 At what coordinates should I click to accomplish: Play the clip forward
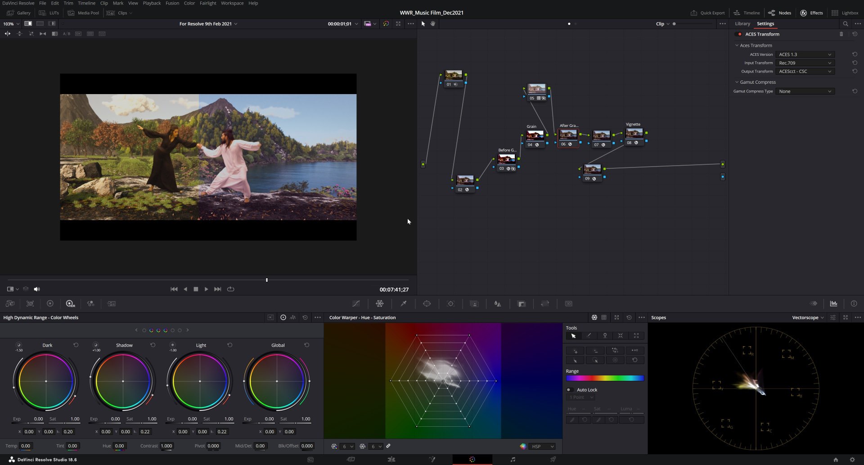click(x=206, y=289)
